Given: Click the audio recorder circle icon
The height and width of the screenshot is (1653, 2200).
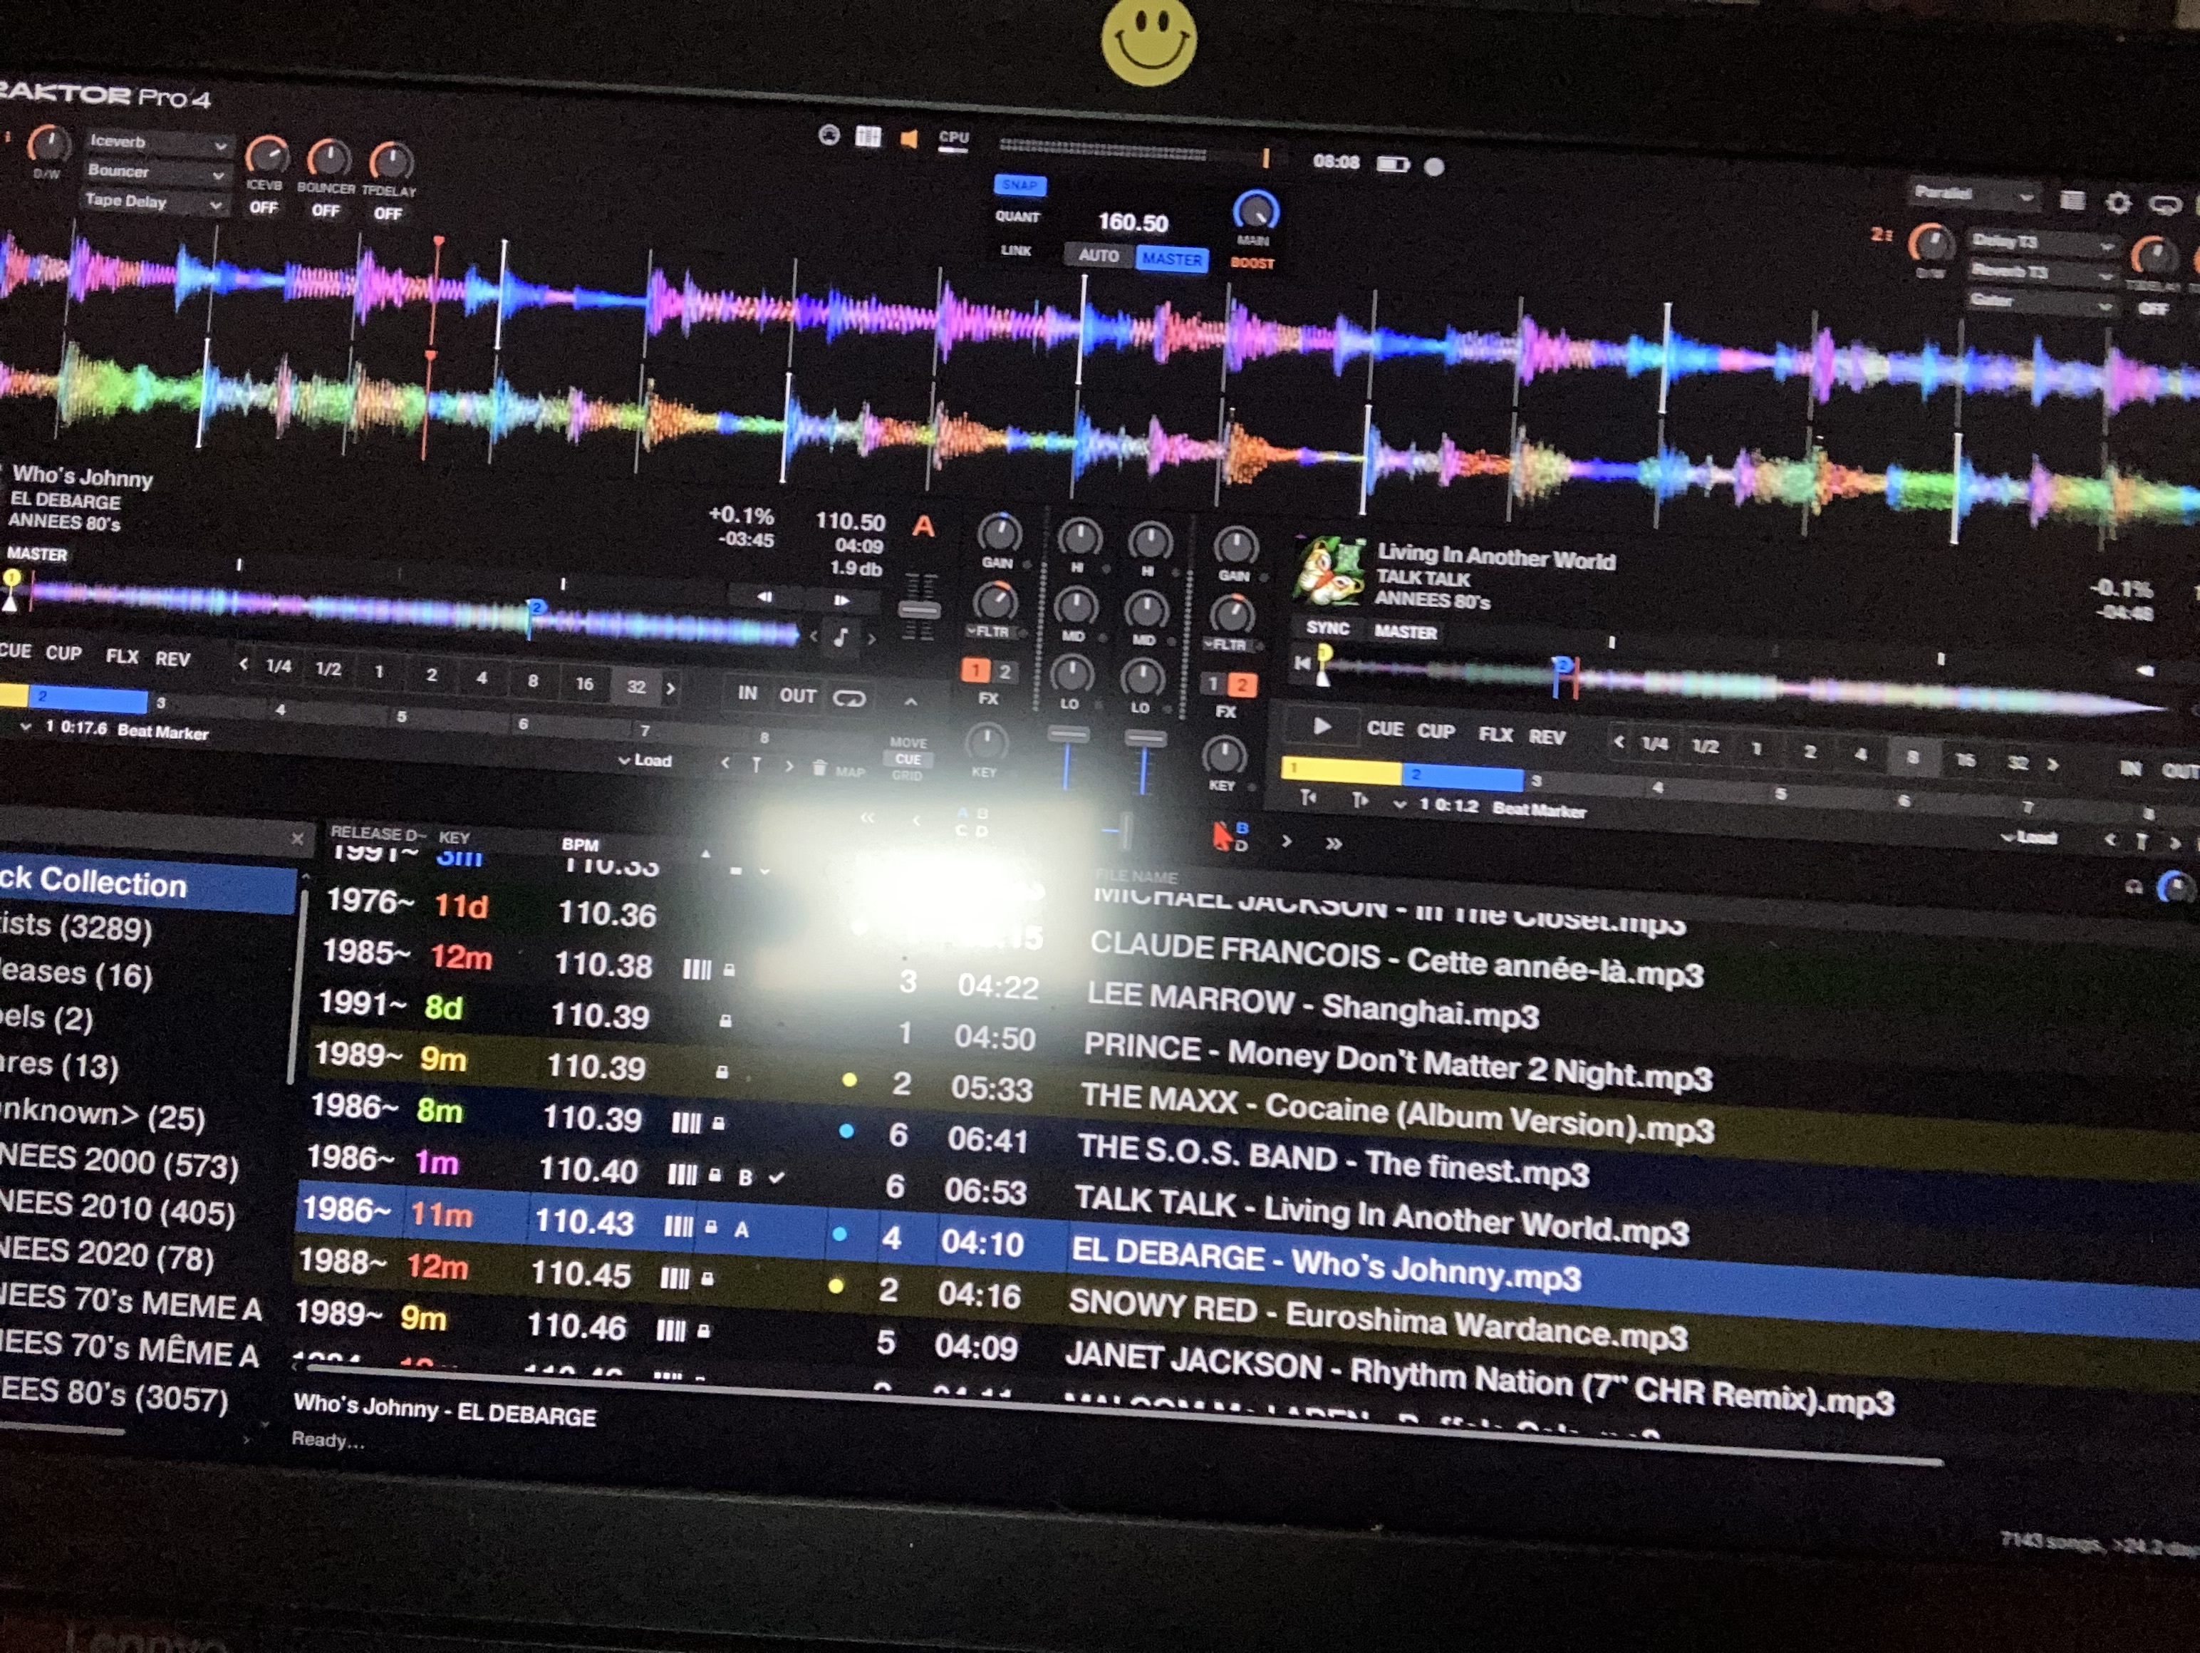Looking at the screenshot, I should (x=1434, y=167).
